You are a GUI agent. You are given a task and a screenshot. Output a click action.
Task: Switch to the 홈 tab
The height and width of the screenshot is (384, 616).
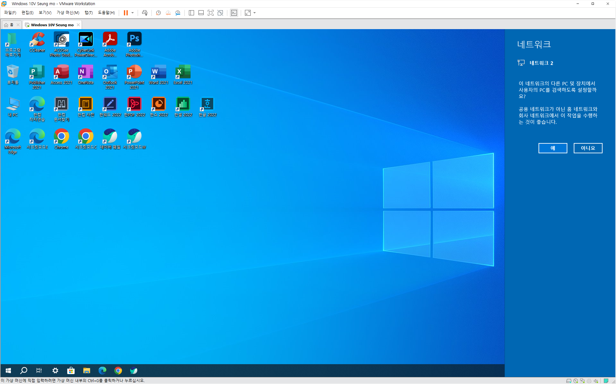[x=9, y=25]
